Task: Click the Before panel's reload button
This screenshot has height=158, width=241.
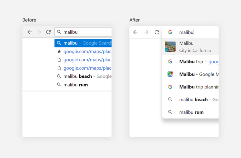Action: [48, 32]
